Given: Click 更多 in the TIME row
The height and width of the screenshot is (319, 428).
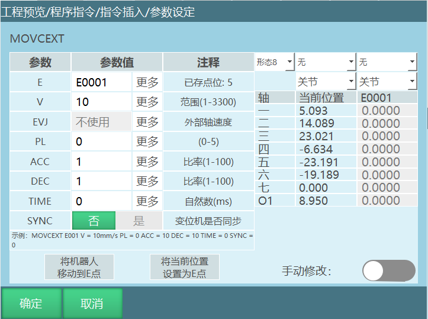Looking at the screenshot, I should click(x=147, y=201).
